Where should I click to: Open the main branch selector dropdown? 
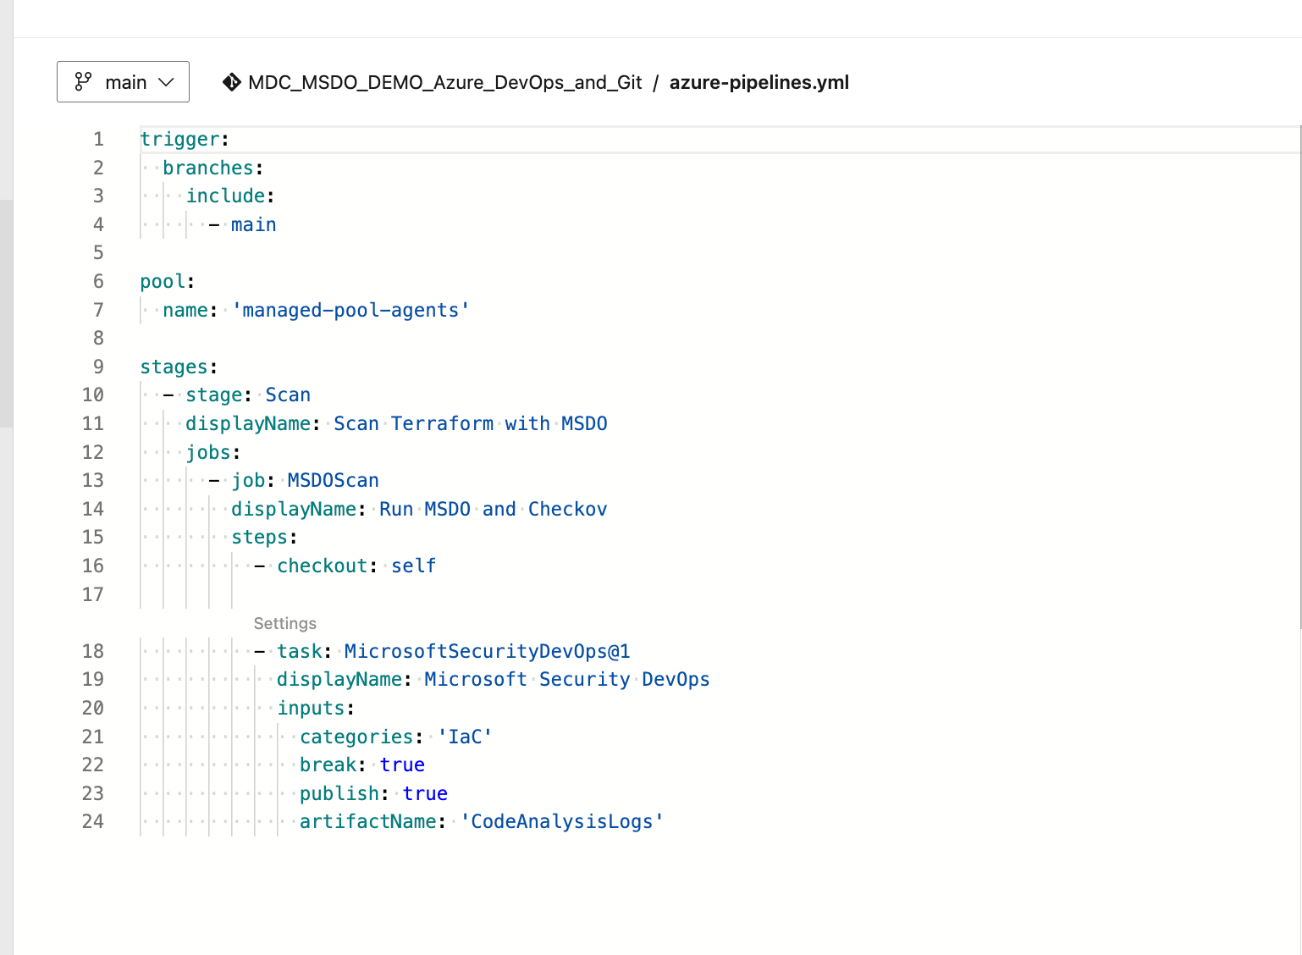123,82
